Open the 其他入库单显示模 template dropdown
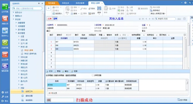Screen dimensions: 193x104 [158, 14]
